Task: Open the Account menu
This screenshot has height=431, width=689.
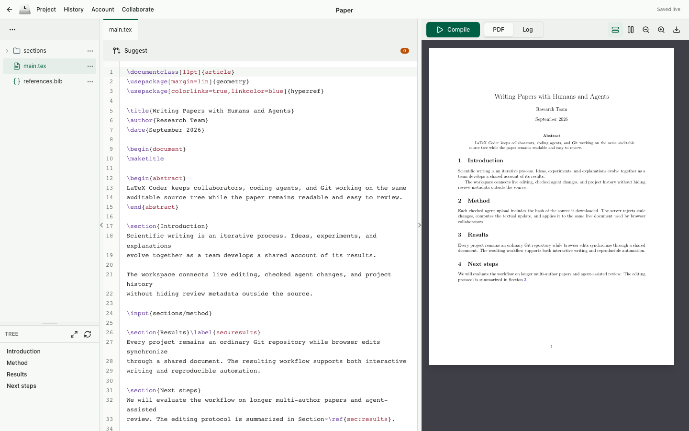Action: (103, 10)
